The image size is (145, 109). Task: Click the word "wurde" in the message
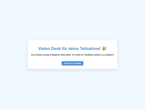tap(46, 55)
